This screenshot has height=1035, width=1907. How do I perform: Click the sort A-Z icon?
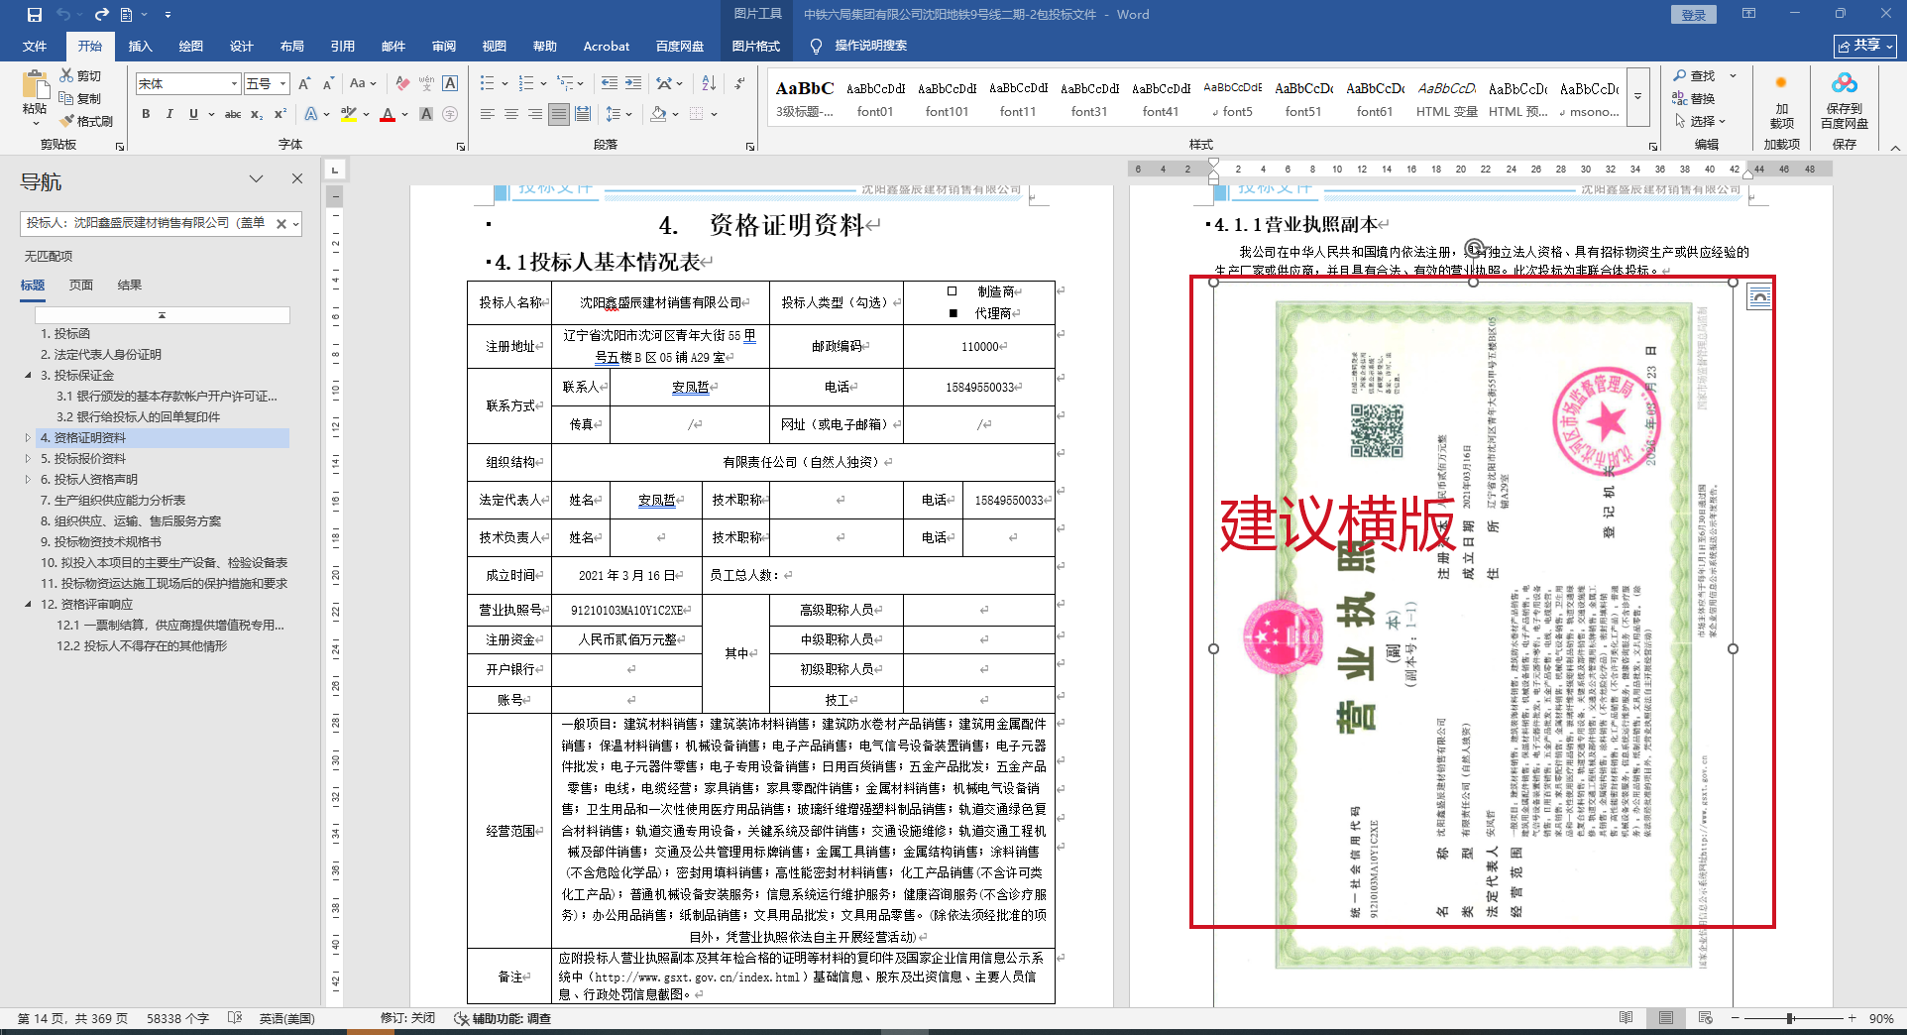pos(709,83)
